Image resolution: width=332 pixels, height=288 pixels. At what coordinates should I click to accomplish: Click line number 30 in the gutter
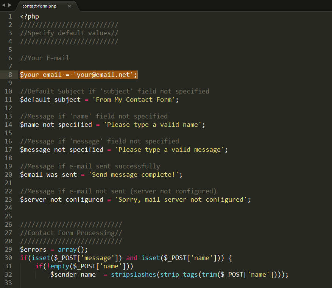(8, 258)
